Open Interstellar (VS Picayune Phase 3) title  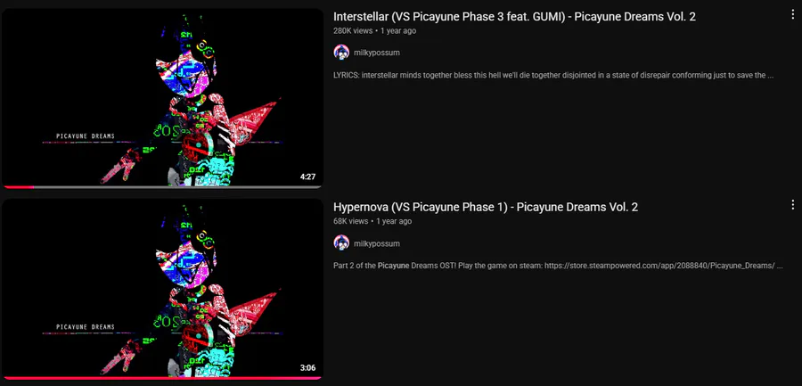(514, 16)
